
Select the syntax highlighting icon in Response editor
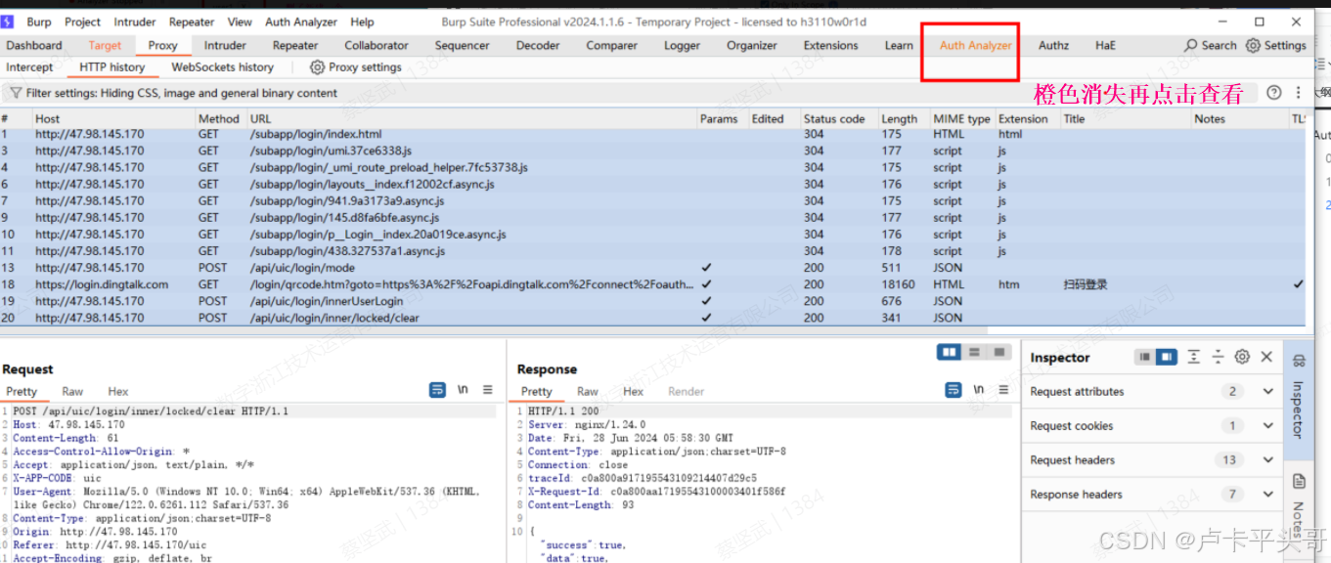click(954, 390)
